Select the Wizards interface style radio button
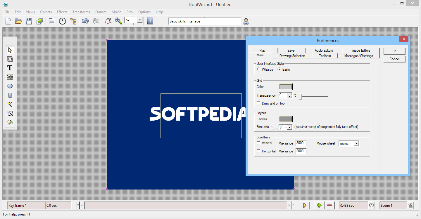421x219 pixels. pos(259,69)
